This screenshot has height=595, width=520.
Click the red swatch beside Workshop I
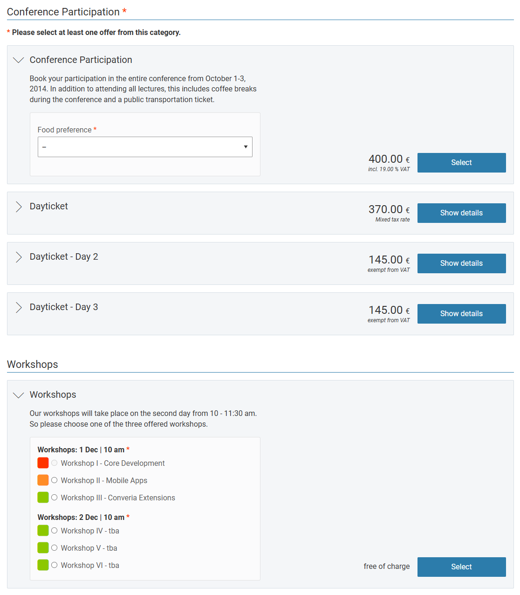coord(43,463)
